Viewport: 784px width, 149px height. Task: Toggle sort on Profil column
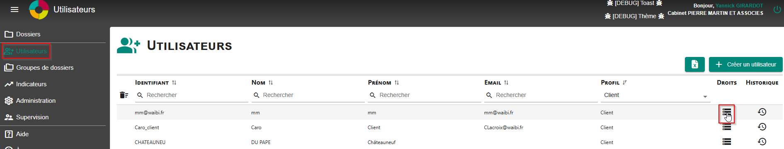pyautogui.click(x=625, y=83)
